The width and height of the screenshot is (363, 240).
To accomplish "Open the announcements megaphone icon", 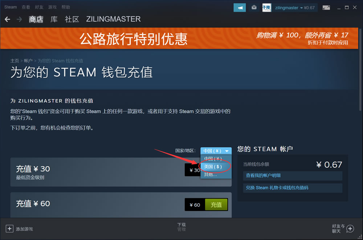I will click(240, 8).
